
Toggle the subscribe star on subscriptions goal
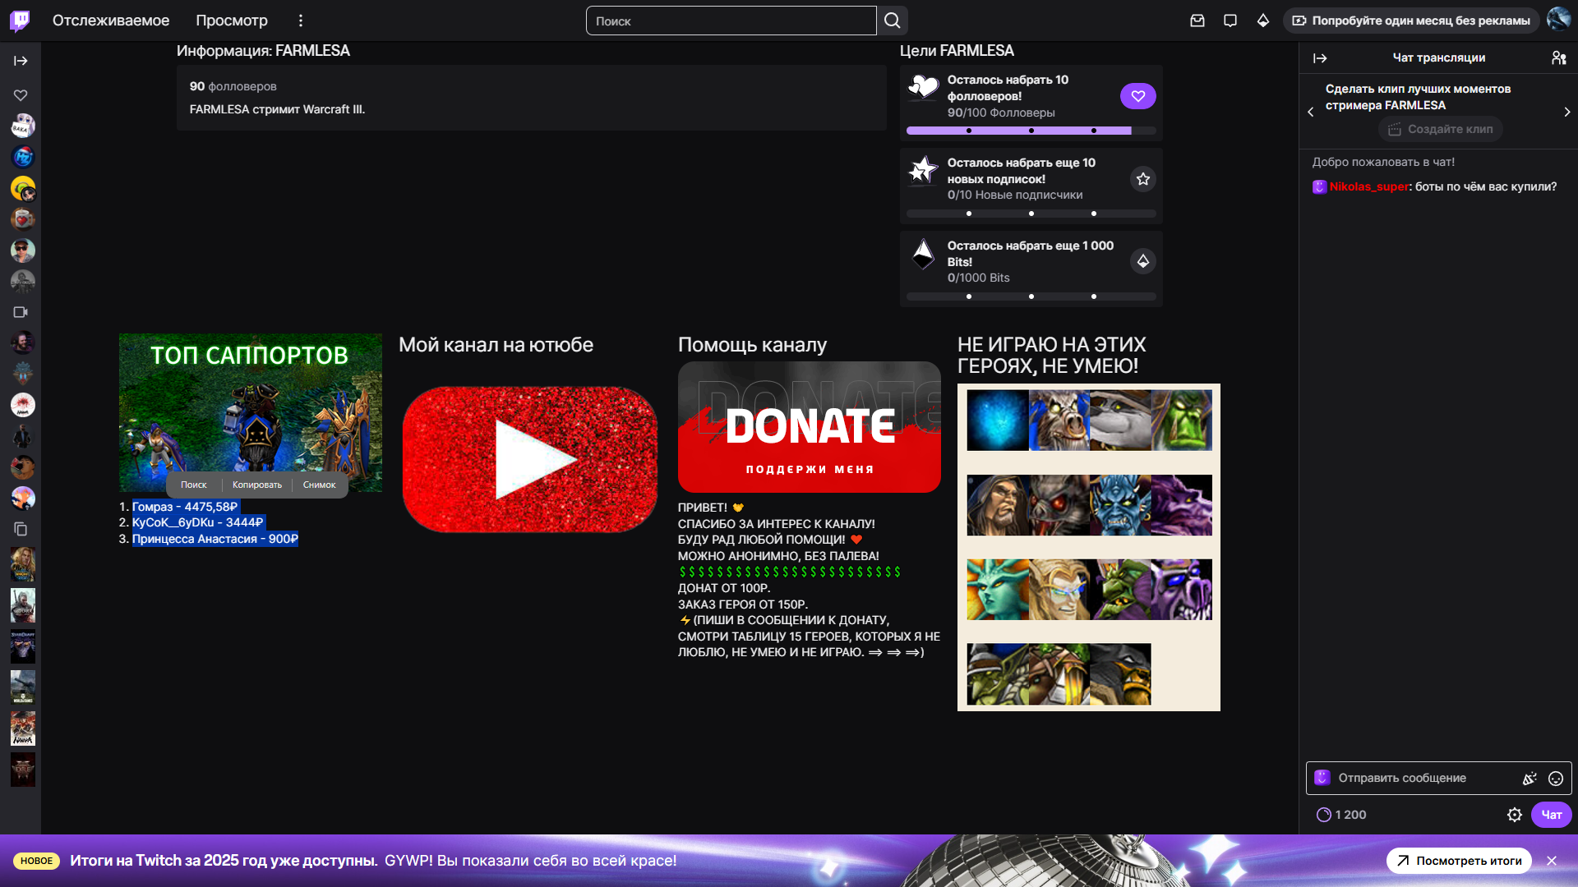pyautogui.click(x=1142, y=179)
